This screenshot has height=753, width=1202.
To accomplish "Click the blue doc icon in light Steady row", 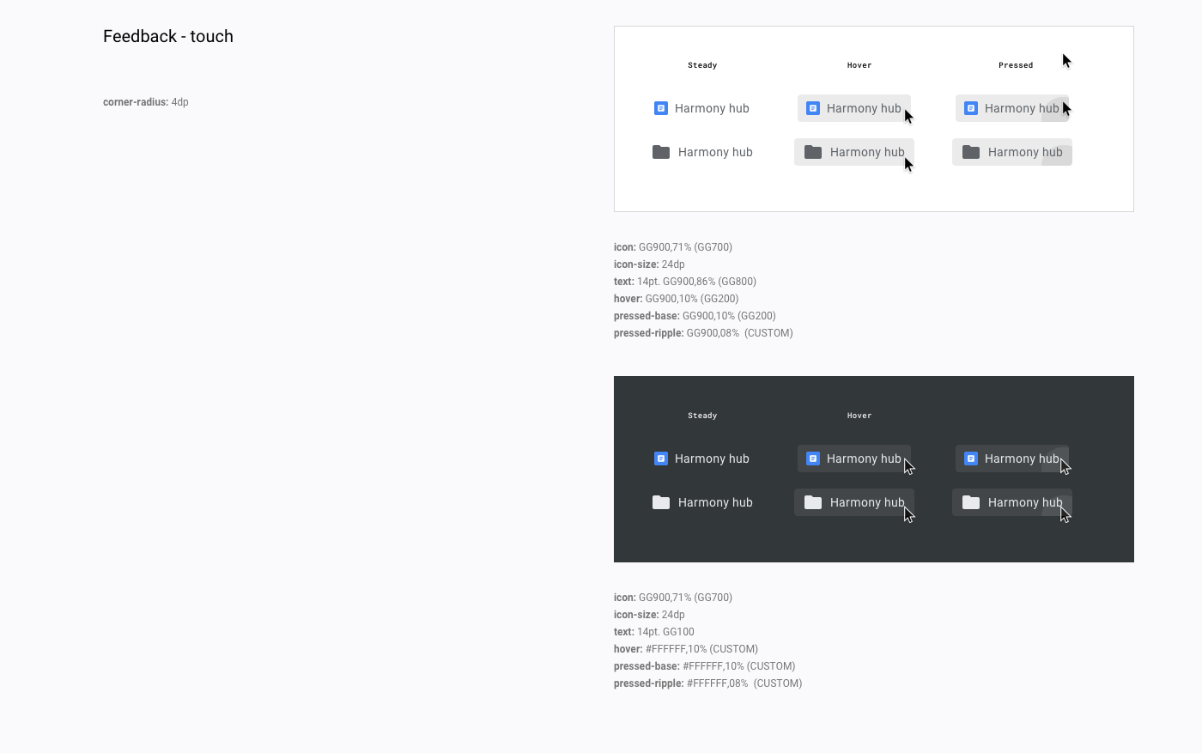I will click(x=661, y=108).
